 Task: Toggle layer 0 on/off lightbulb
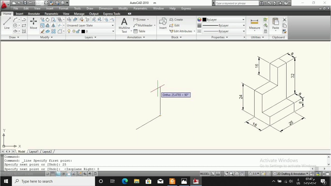pos(69,31)
